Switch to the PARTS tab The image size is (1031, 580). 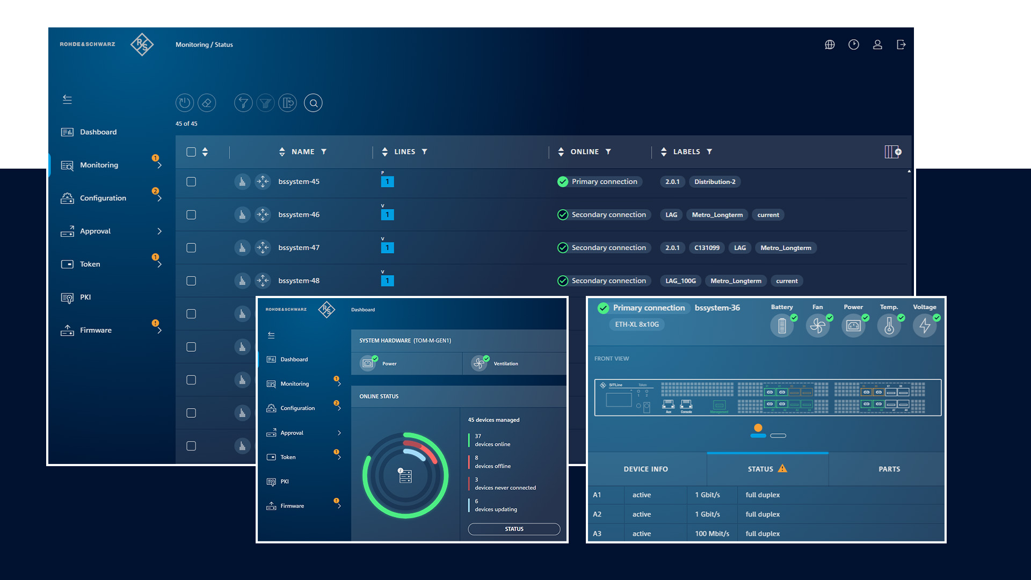[889, 469]
